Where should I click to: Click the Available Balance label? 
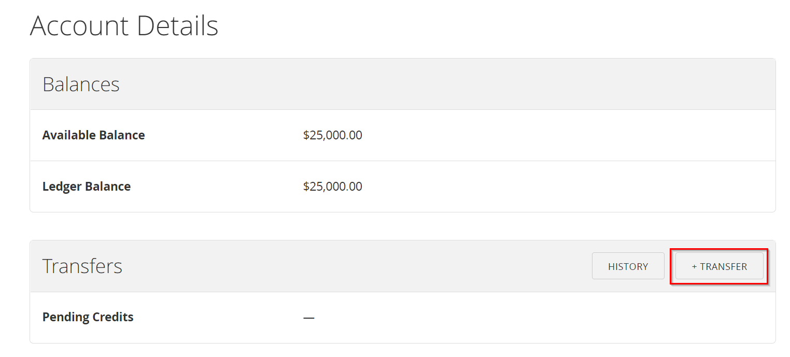[x=93, y=135]
